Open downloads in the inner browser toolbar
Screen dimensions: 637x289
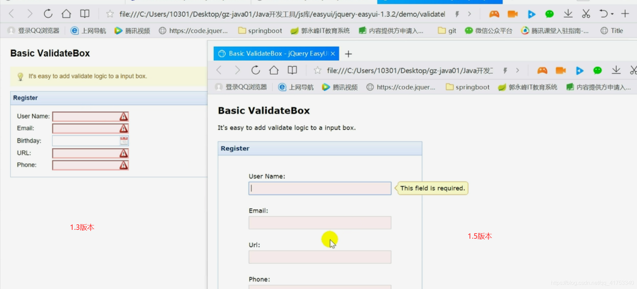point(616,70)
